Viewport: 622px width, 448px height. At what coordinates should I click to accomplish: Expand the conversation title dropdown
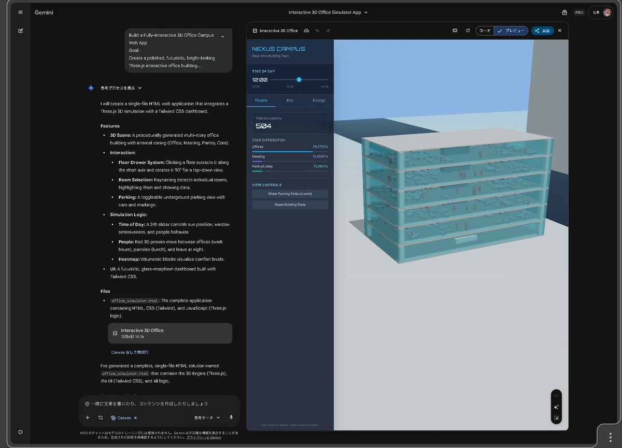pos(366,12)
